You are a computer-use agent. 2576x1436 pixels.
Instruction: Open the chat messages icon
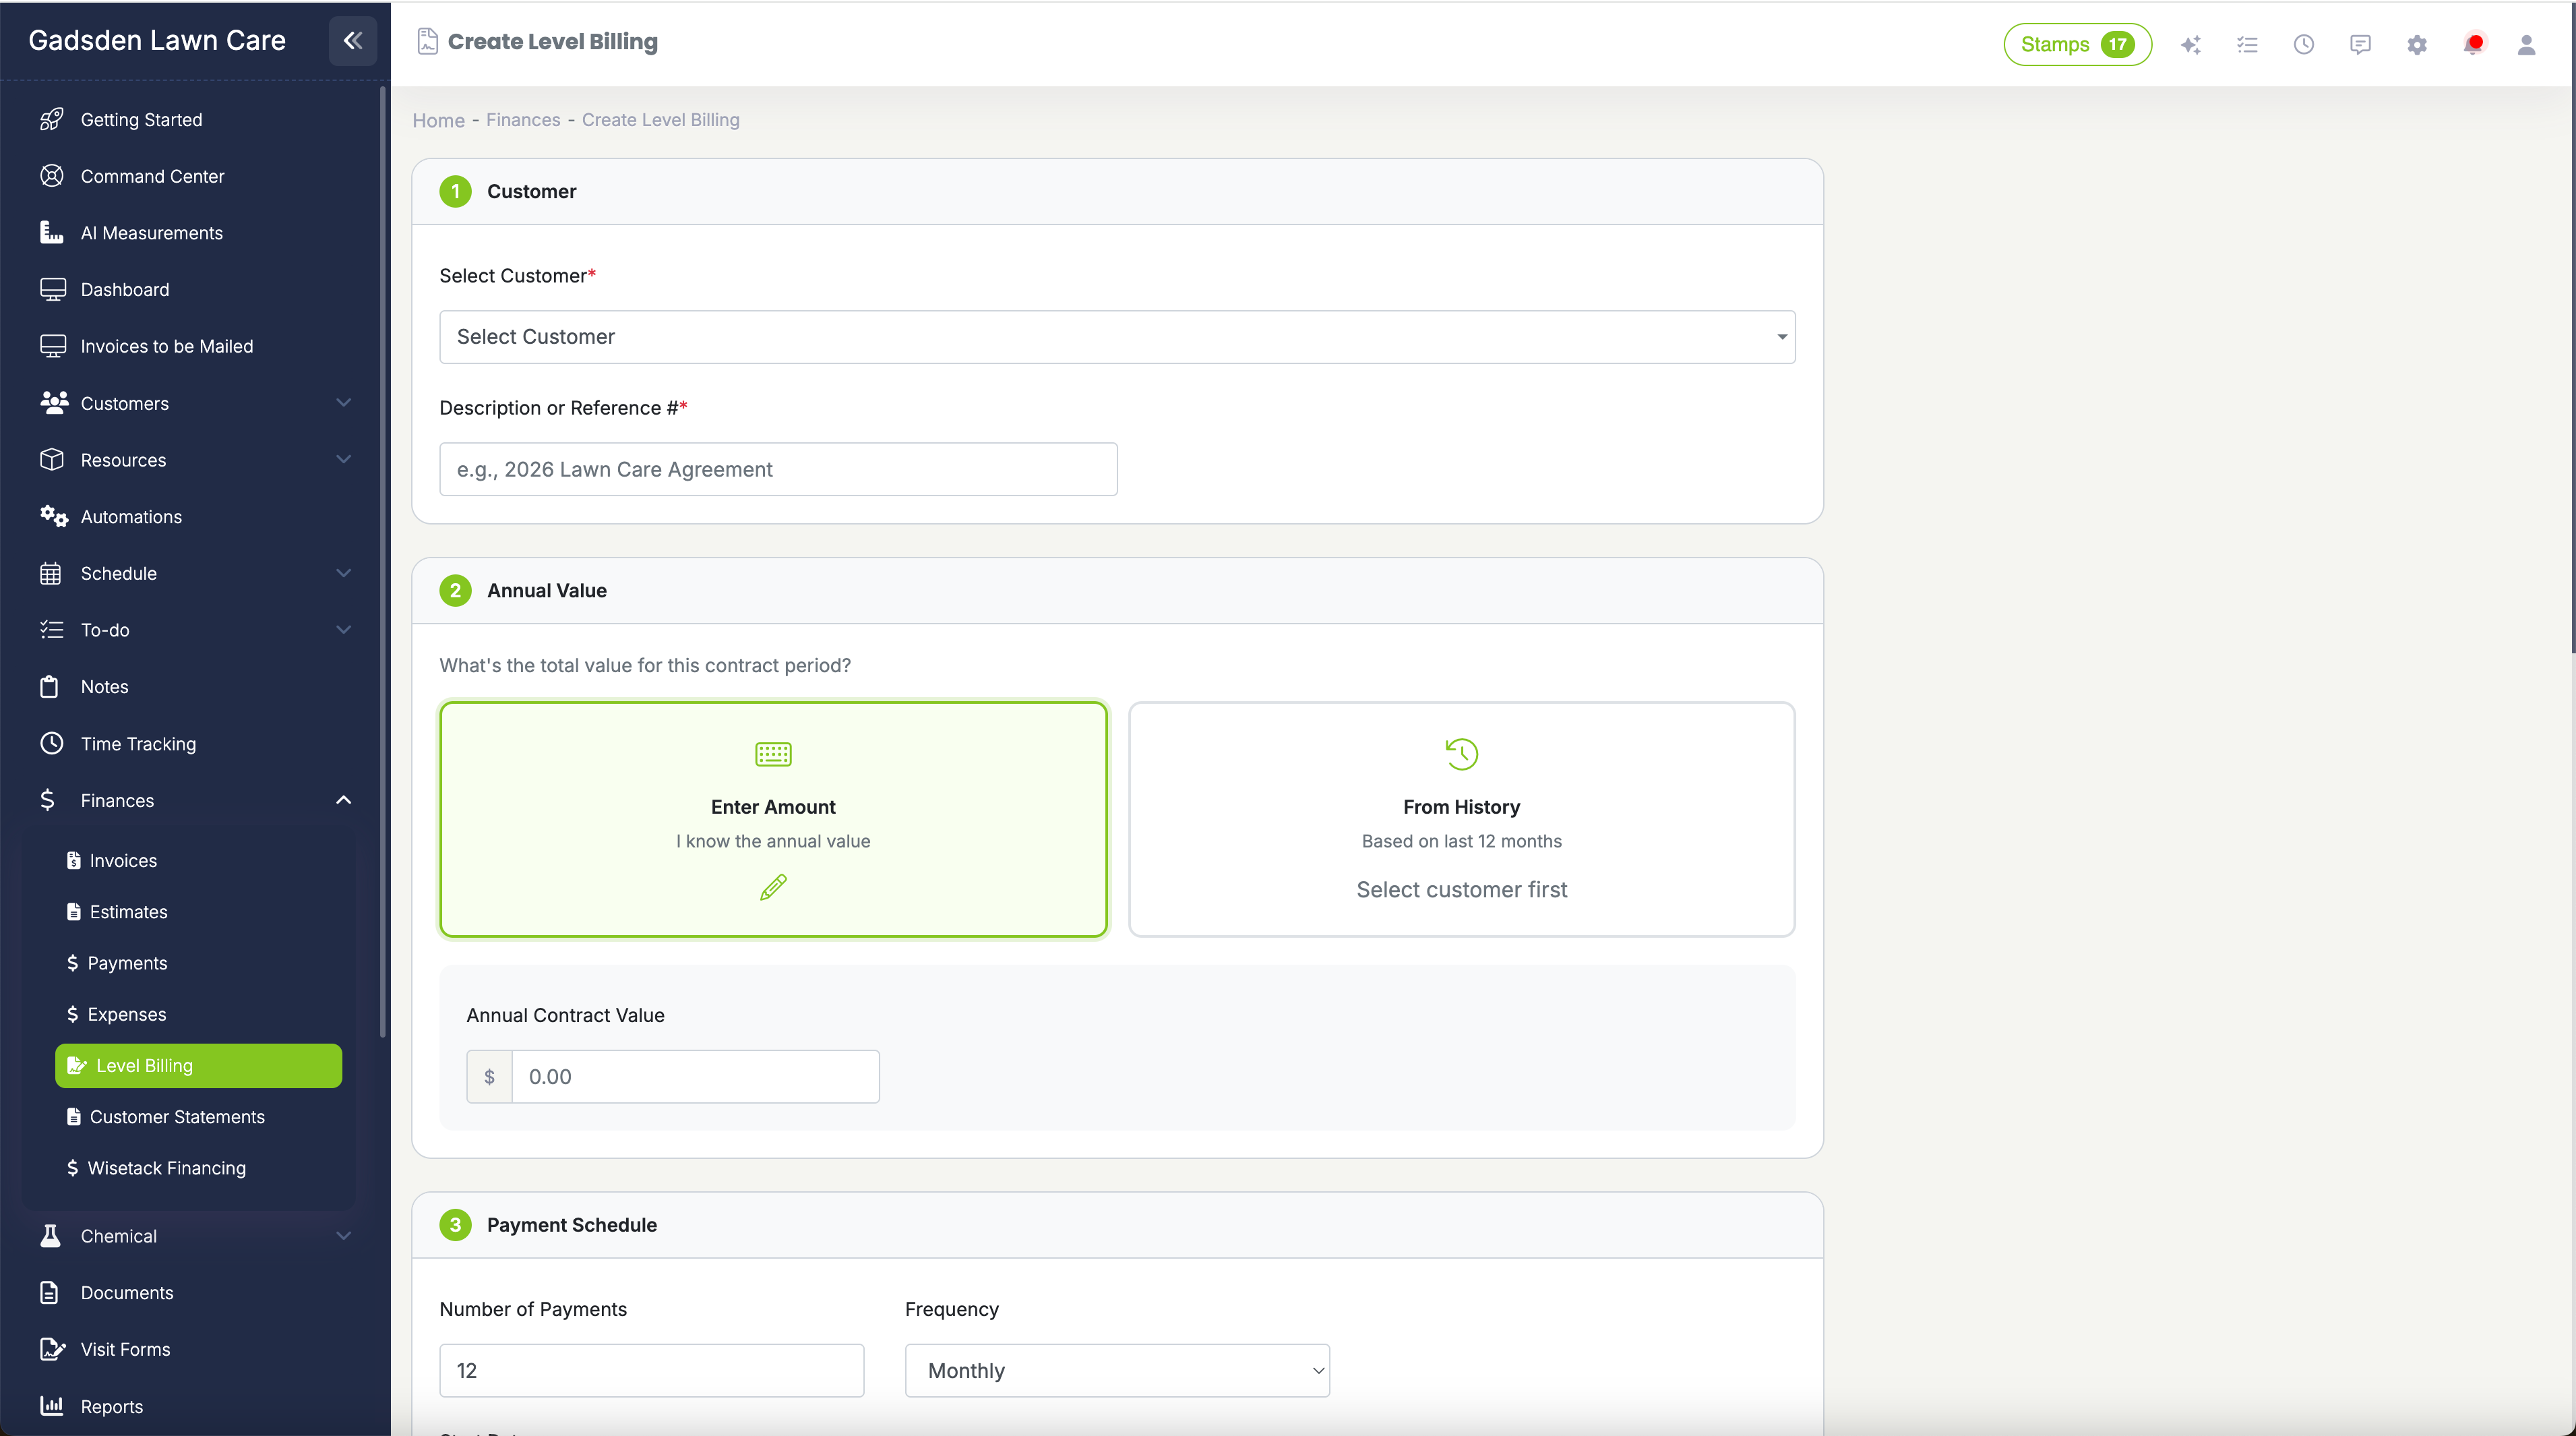coord(2360,44)
